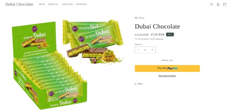Click the Dubai Chocolate store logo
Image resolution: width=232 pixels, height=111 pixels.
(x=19, y=4)
